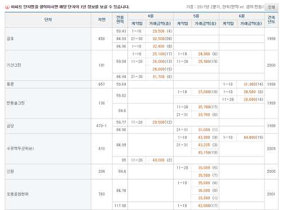Click the area value 84.78
The image size is (282, 210).
pyautogui.click(x=121, y=190)
